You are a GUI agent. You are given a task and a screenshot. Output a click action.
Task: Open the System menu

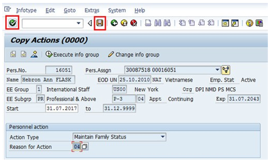click(x=117, y=11)
